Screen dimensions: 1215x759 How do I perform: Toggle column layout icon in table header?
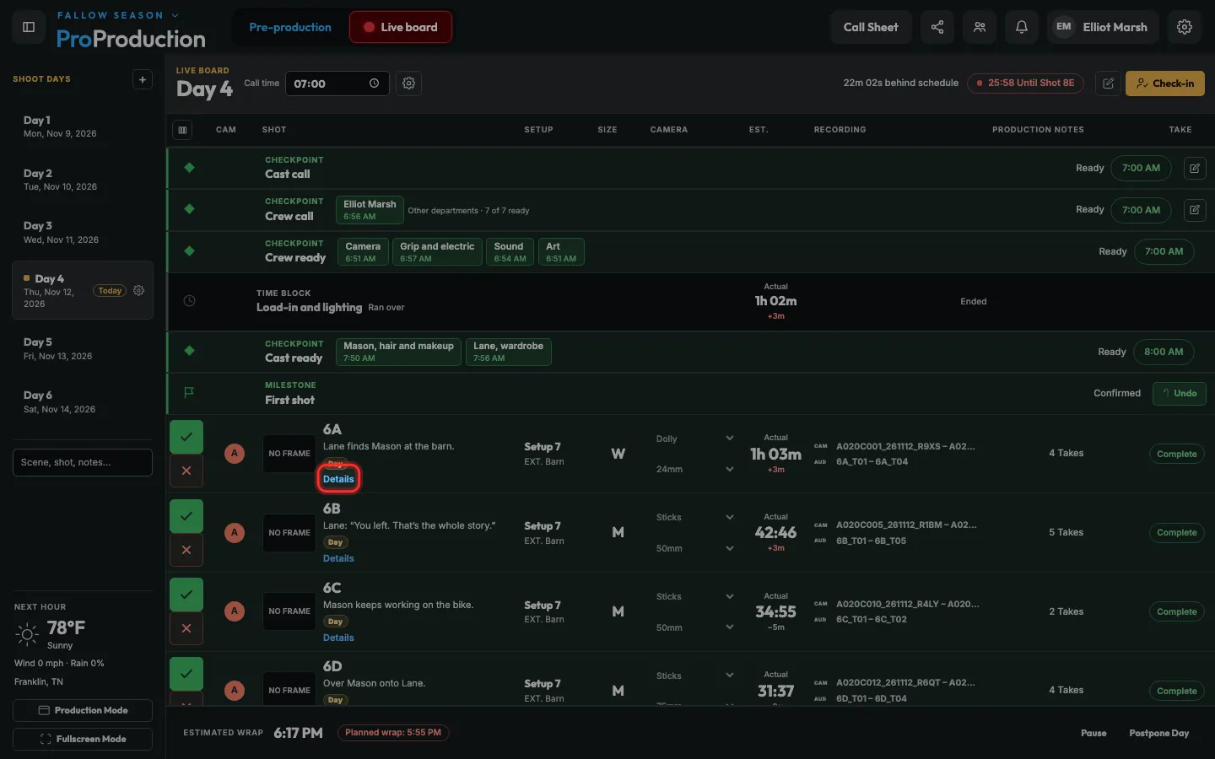pyautogui.click(x=182, y=130)
